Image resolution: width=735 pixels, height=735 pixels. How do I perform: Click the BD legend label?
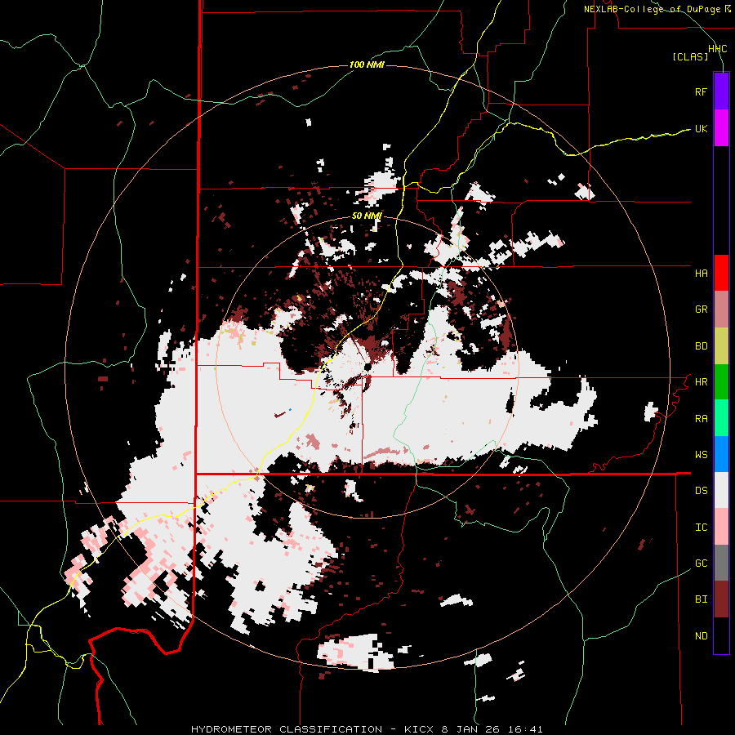(x=701, y=346)
